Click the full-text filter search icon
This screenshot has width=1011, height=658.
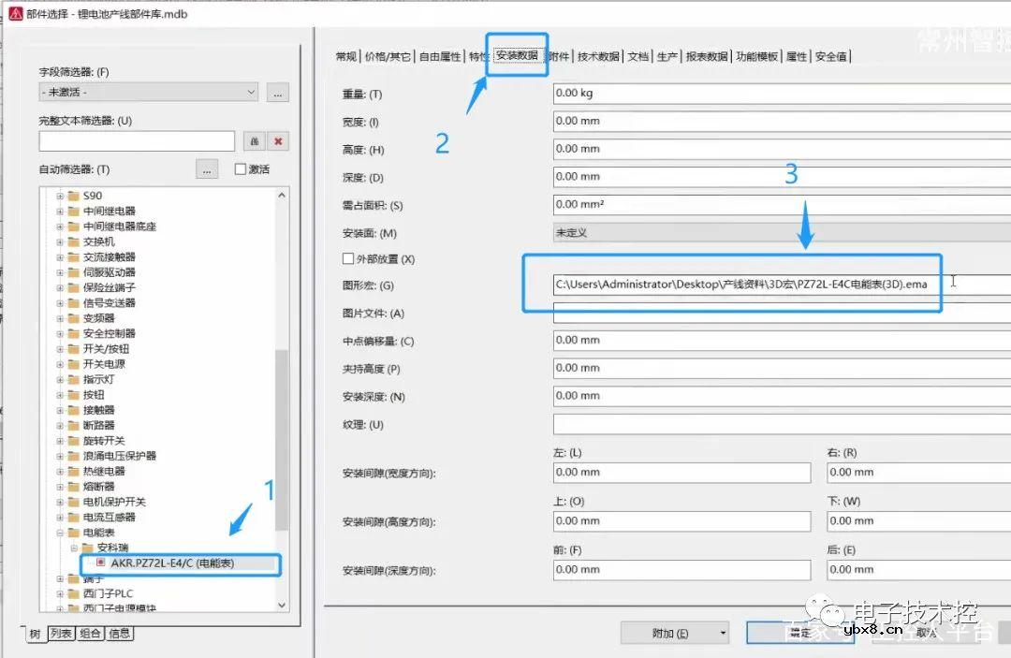pyautogui.click(x=253, y=140)
